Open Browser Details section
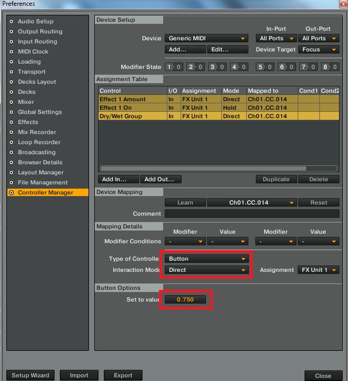The image size is (348, 381). tap(40, 162)
